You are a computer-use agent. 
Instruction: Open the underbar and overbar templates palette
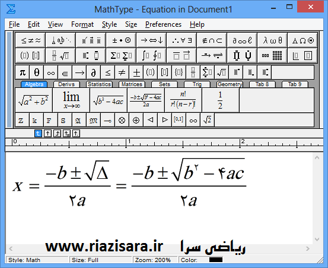click(181, 55)
